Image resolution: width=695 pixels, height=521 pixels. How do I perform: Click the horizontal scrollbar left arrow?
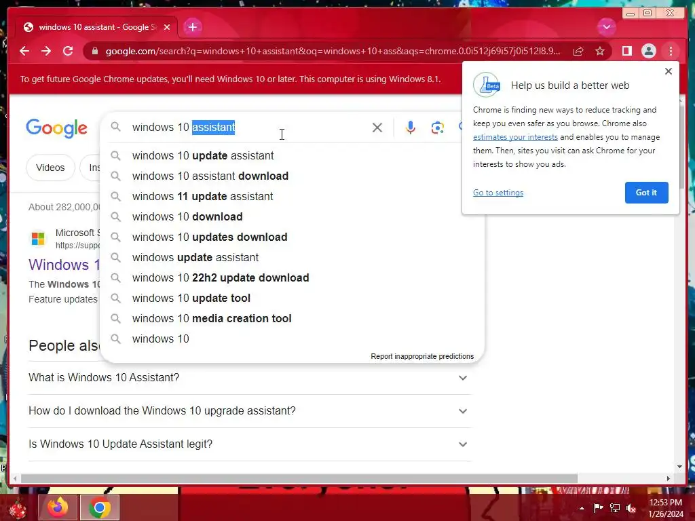pyautogui.click(x=15, y=478)
